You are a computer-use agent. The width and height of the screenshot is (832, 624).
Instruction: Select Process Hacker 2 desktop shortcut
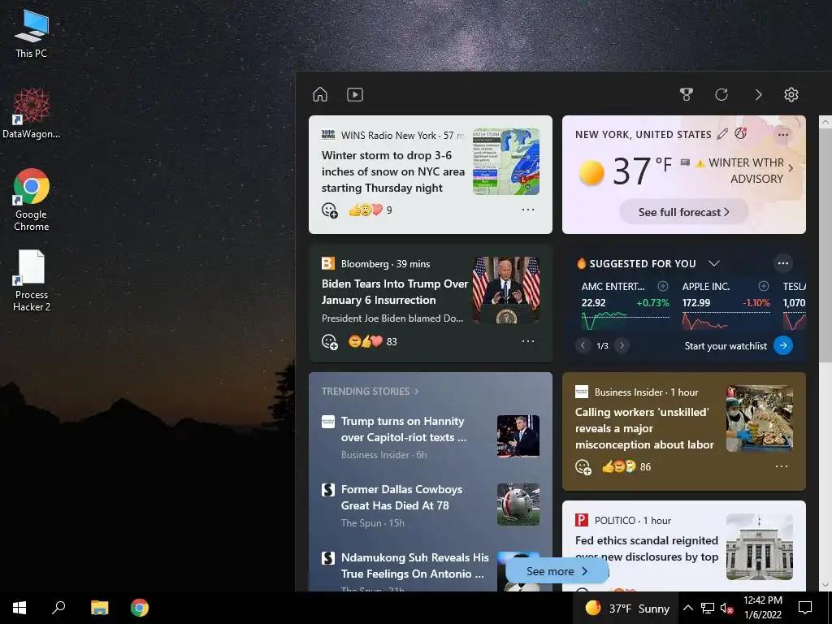(x=32, y=280)
